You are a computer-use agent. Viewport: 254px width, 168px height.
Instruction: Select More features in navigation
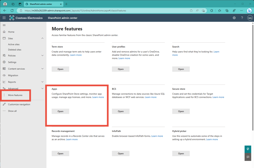pos(15,95)
